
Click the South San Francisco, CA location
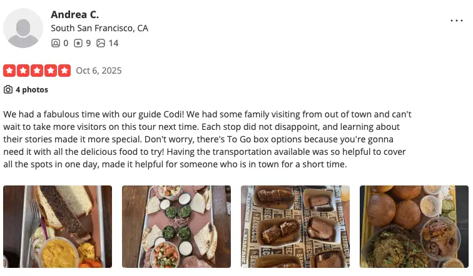coord(99,28)
